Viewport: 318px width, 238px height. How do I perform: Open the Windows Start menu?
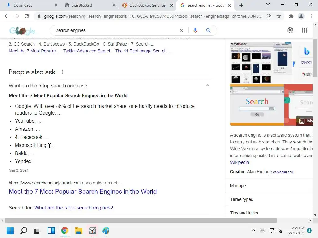pyautogui.click(x=10, y=231)
